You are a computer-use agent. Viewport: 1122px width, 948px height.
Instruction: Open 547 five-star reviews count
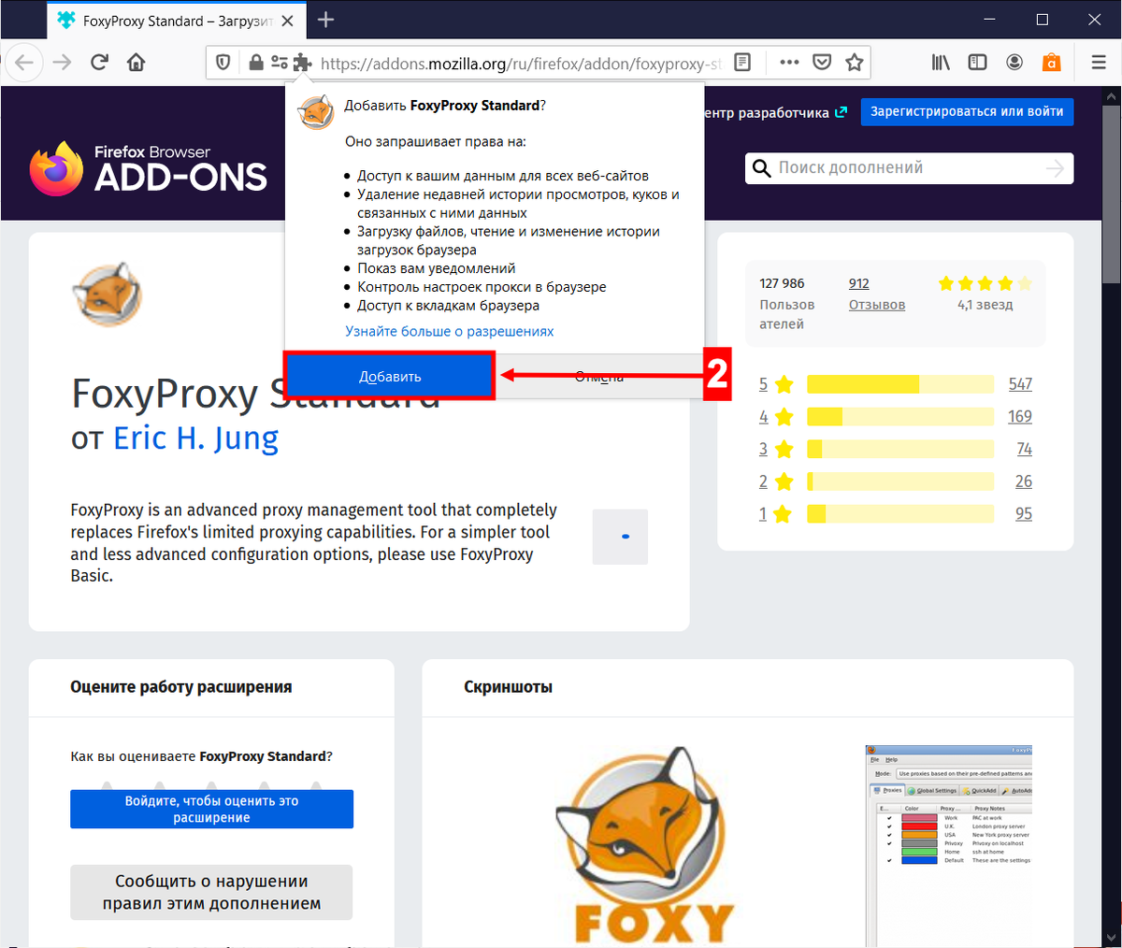pos(1020,384)
